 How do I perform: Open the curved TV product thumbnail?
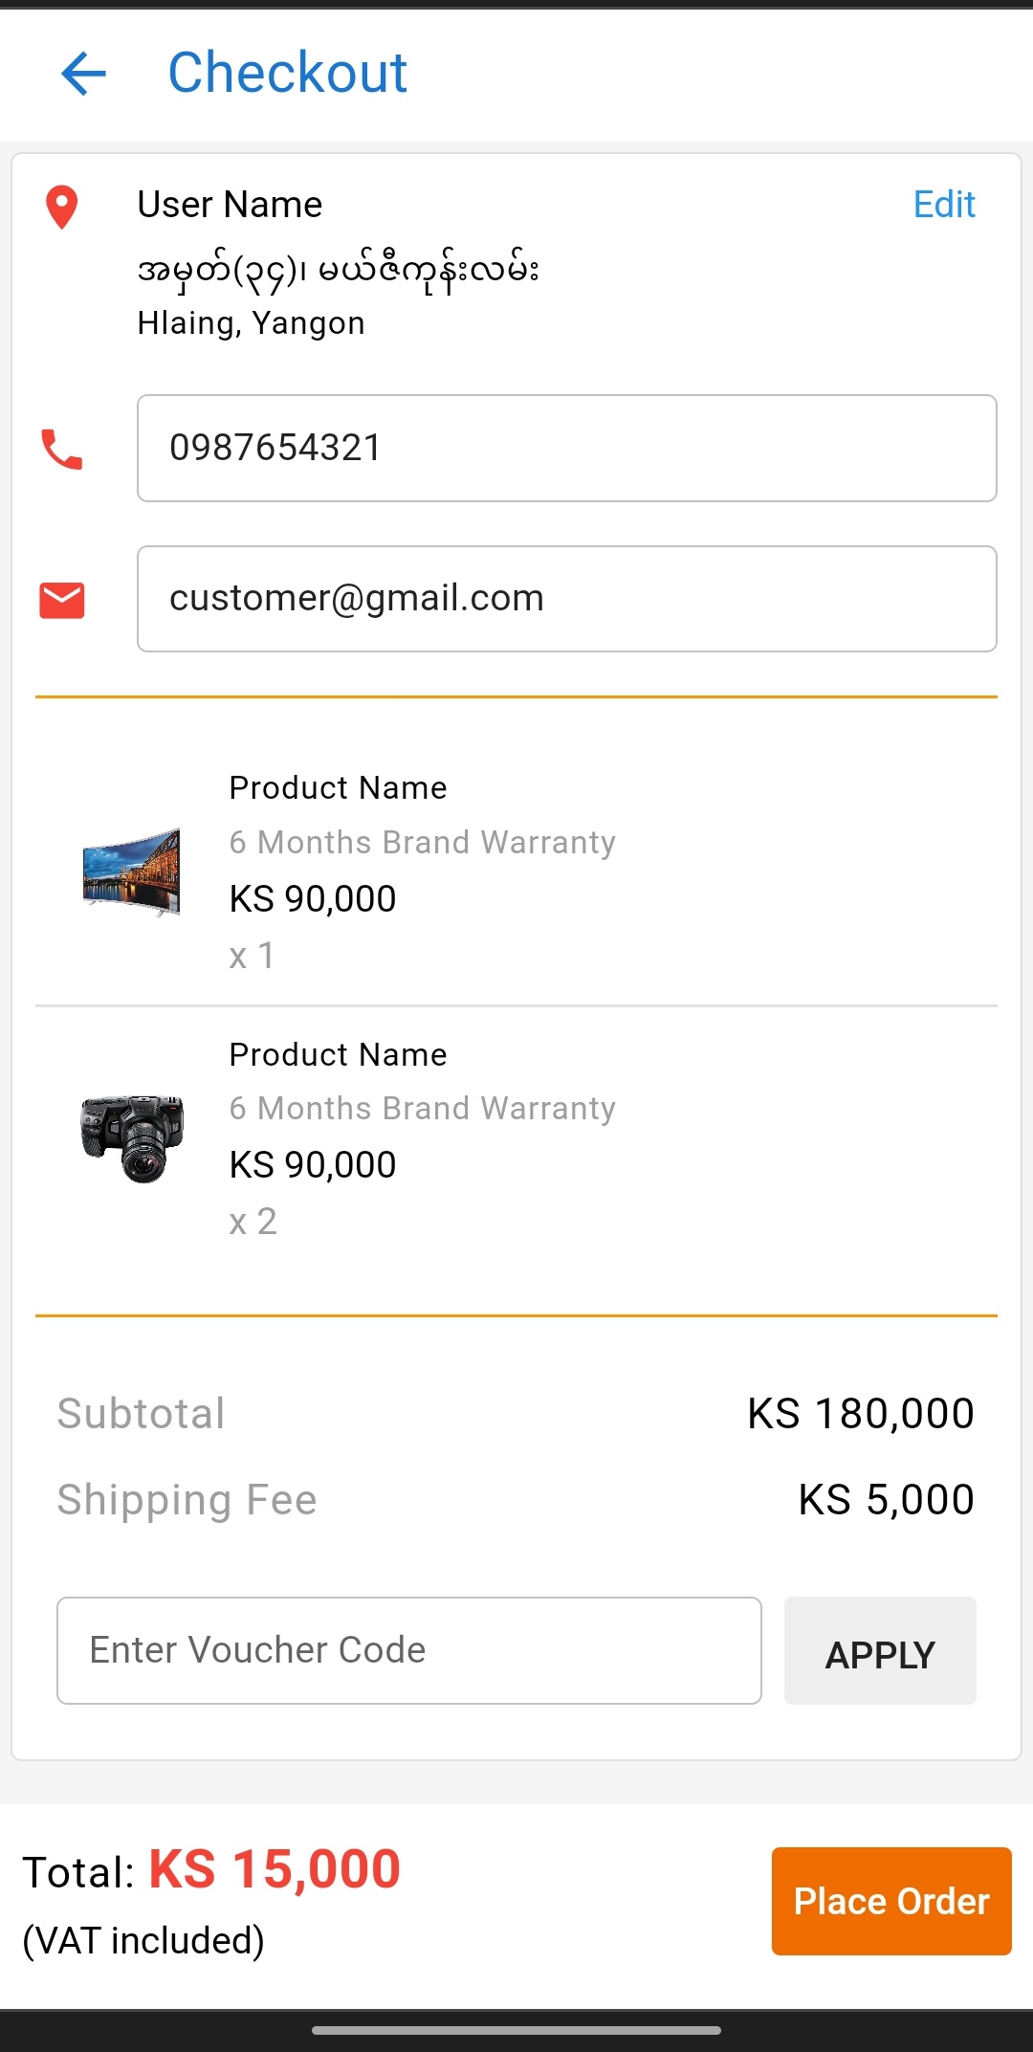coord(132,872)
